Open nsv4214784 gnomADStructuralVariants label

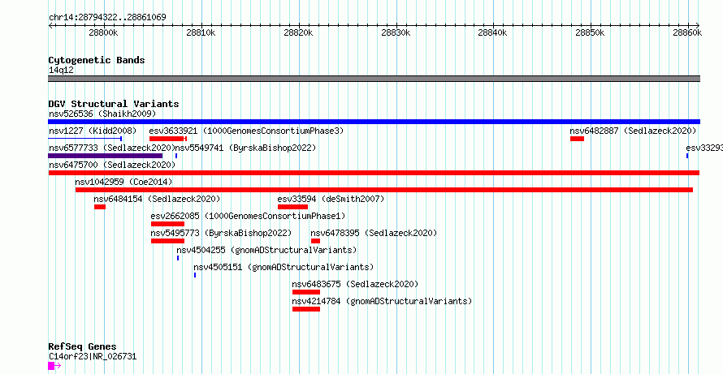[x=383, y=301]
